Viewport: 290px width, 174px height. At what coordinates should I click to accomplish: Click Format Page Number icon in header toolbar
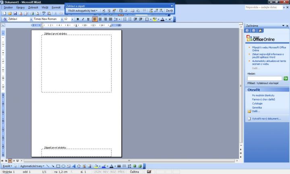(114, 11)
